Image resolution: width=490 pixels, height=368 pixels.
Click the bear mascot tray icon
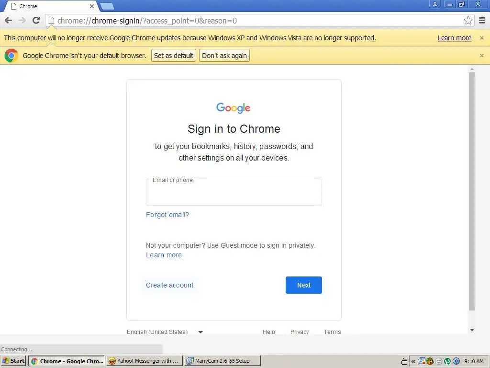pos(430,361)
